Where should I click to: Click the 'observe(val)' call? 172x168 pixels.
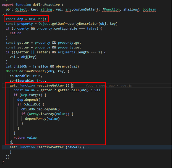(x=67, y=66)
